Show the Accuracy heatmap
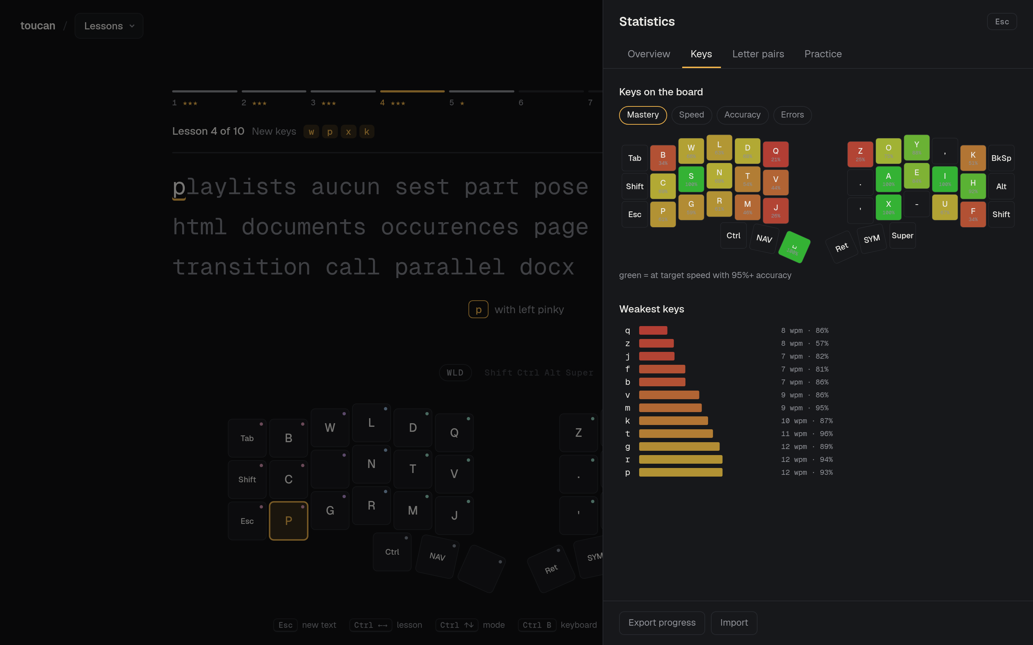Image resolution: width=1033 pixels, height=645 pixels. coord(742,115)
